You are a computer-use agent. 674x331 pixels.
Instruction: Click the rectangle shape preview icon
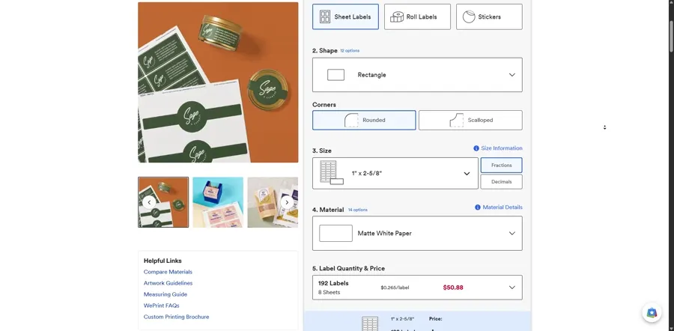[x=336, y=75]
